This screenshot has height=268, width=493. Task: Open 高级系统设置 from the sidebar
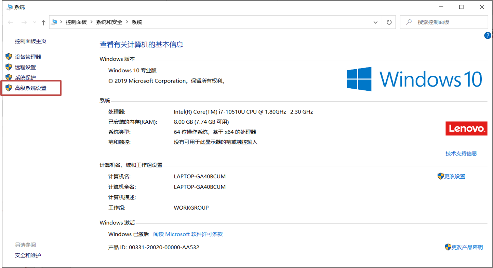[x=30, y=88]
